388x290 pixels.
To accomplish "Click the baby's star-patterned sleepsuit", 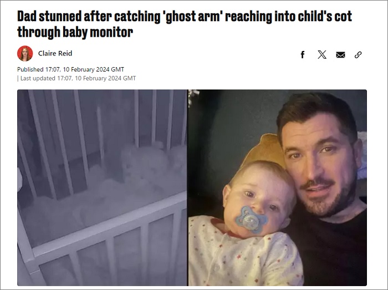I will pos(244,256).
